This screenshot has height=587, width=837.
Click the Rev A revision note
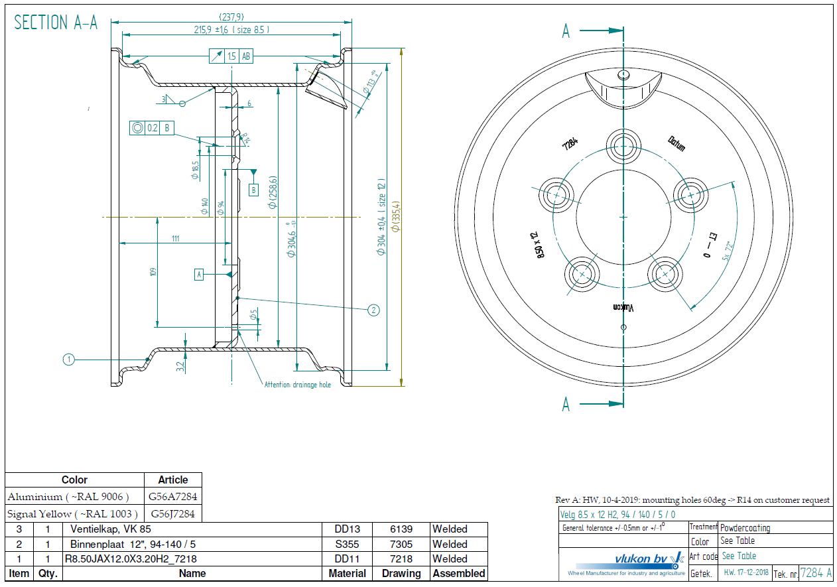point(692,499)
